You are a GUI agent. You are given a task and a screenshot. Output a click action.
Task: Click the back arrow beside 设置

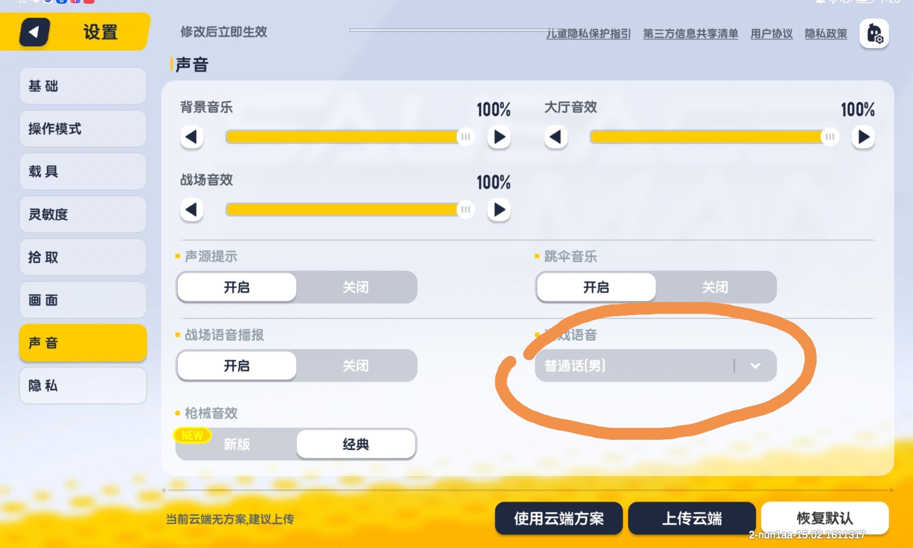[x=35, y=32]
